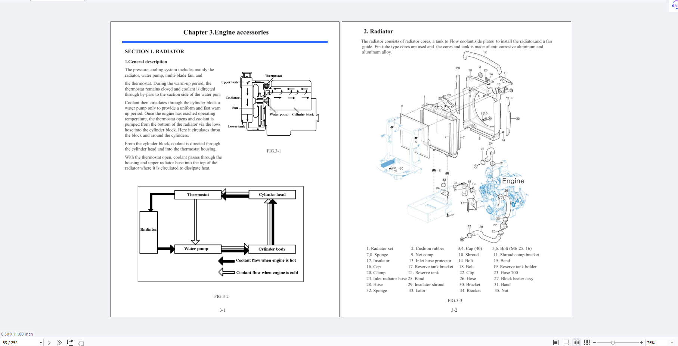Click the go to next view icon
This screenshot has width=678, height=346.
pos(81,343)
